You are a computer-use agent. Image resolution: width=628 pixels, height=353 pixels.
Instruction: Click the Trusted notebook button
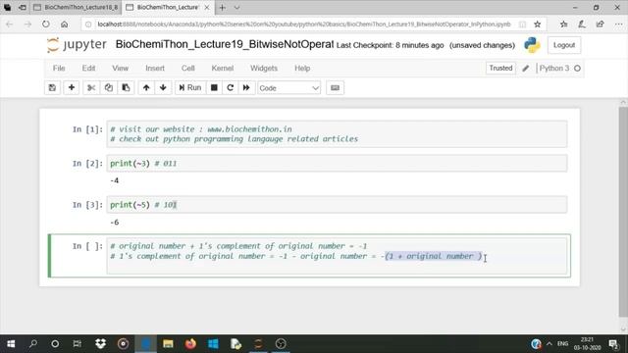(x=500, y=68)
